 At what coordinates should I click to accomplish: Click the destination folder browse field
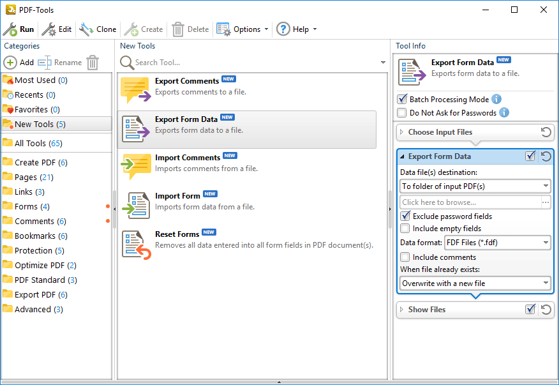(x=470, y=202)
